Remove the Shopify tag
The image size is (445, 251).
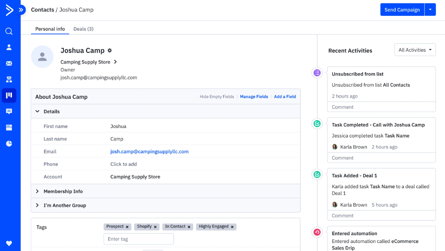tap(155, 227)
